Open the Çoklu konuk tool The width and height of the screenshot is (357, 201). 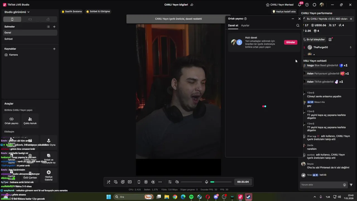pyautogui.click(x=30, y=121)
